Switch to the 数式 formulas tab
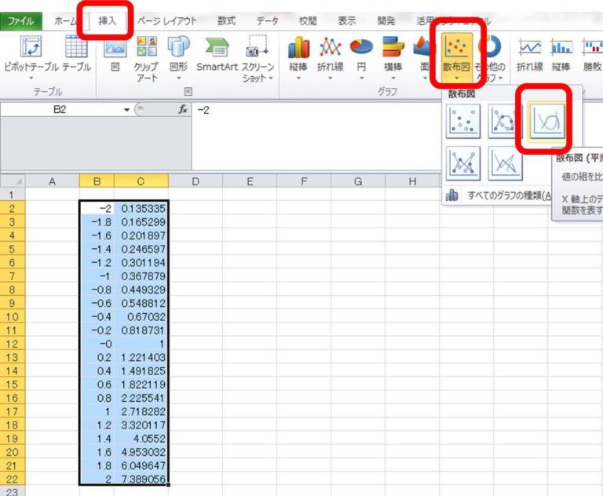 [x=226, y=21]
